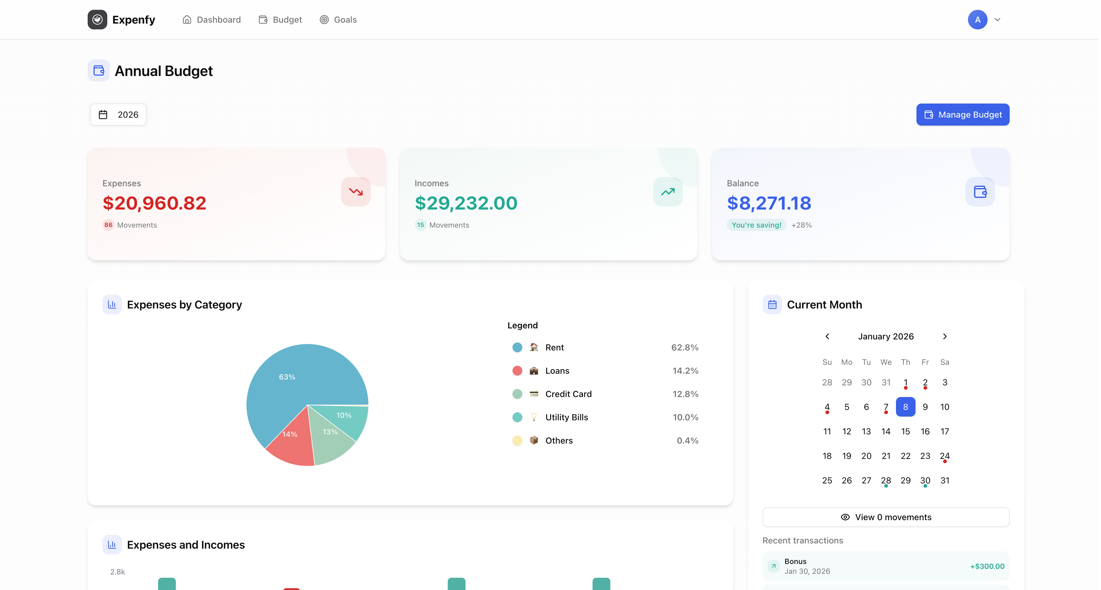Click the Rent color swatch in the legend
Viewport: 1101px width, 590px height.
click(517, 347)
